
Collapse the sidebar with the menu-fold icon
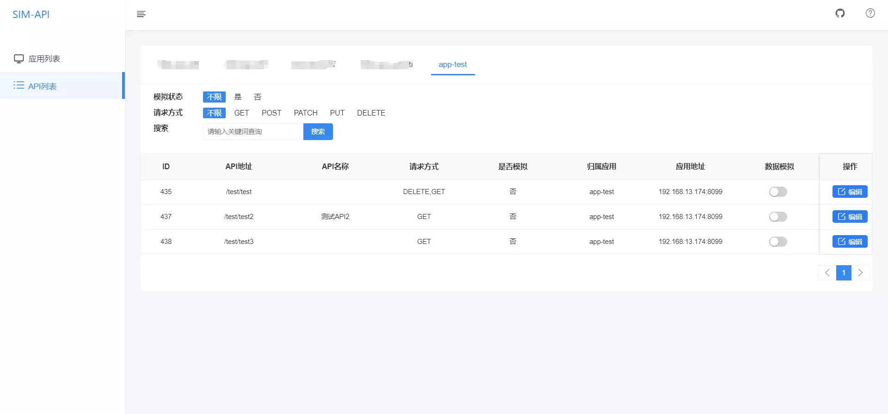point(141,14)
